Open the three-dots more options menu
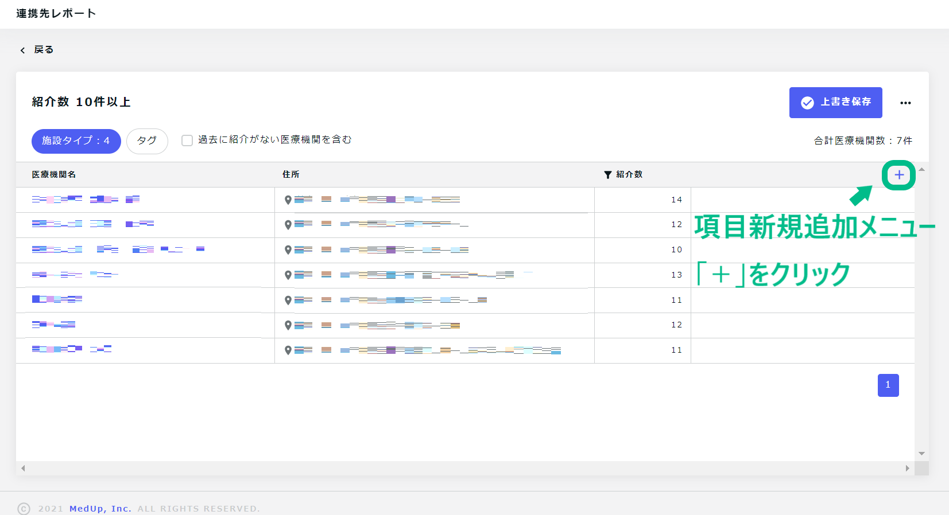The height and width of the screenshot is (515, 949). 905,103
